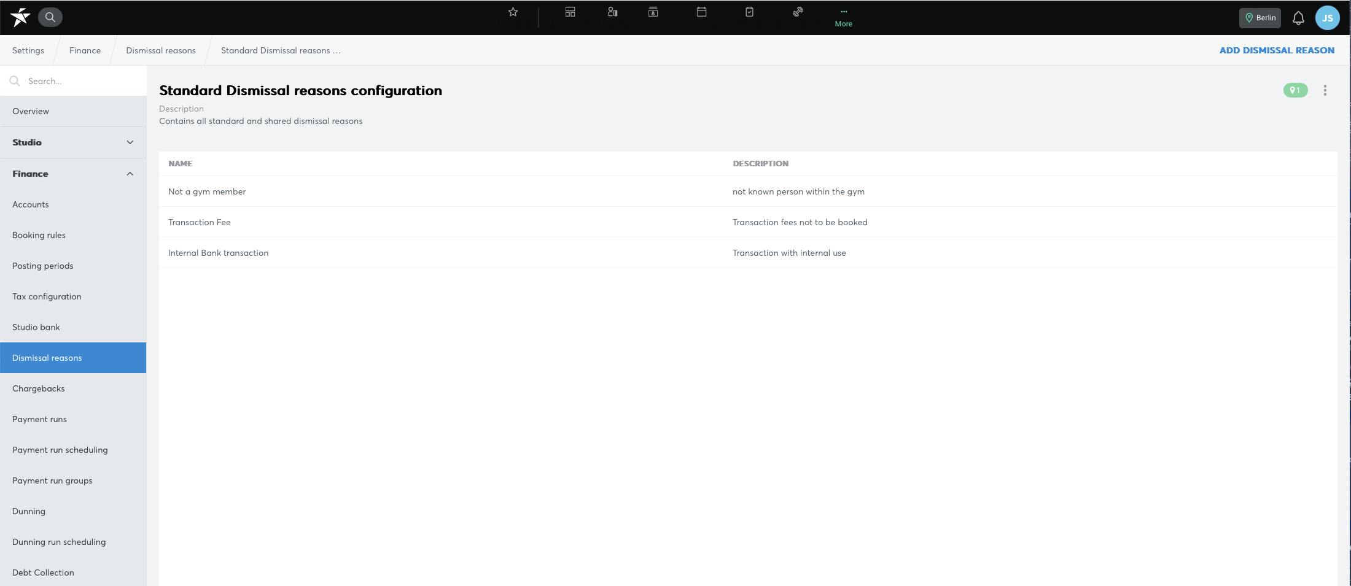Open the 'Internal Bank transaction' row
The height and width of the screenshot is (586, 1351).
(748, 253)
